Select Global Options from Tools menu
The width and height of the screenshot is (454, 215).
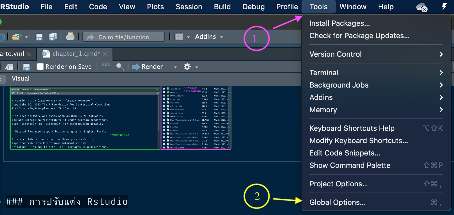click(x=337, y=202)
